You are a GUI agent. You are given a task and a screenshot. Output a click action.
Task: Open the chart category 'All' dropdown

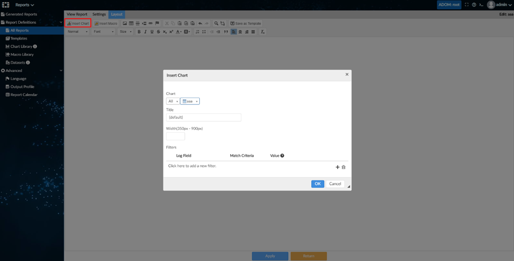tap(172, 101)
